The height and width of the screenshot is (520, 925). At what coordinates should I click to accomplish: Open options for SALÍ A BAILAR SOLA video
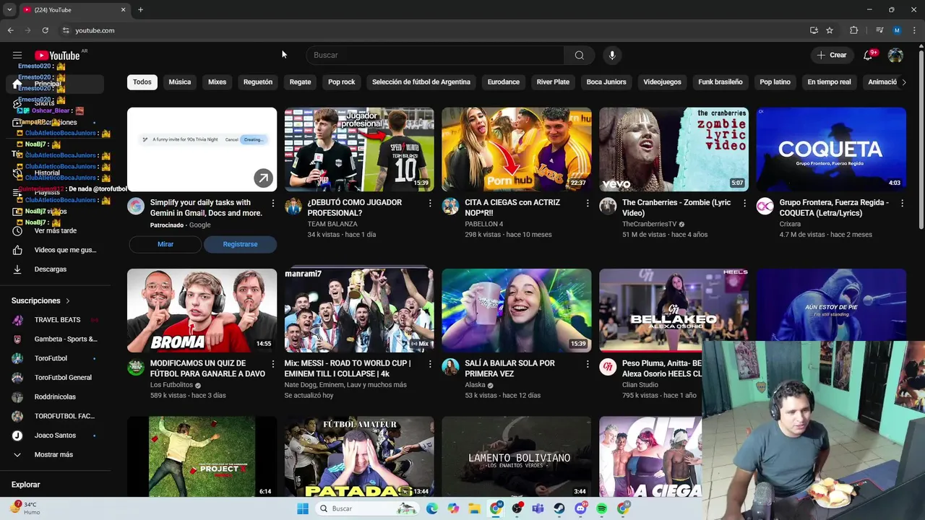click(x=588, y=365)
